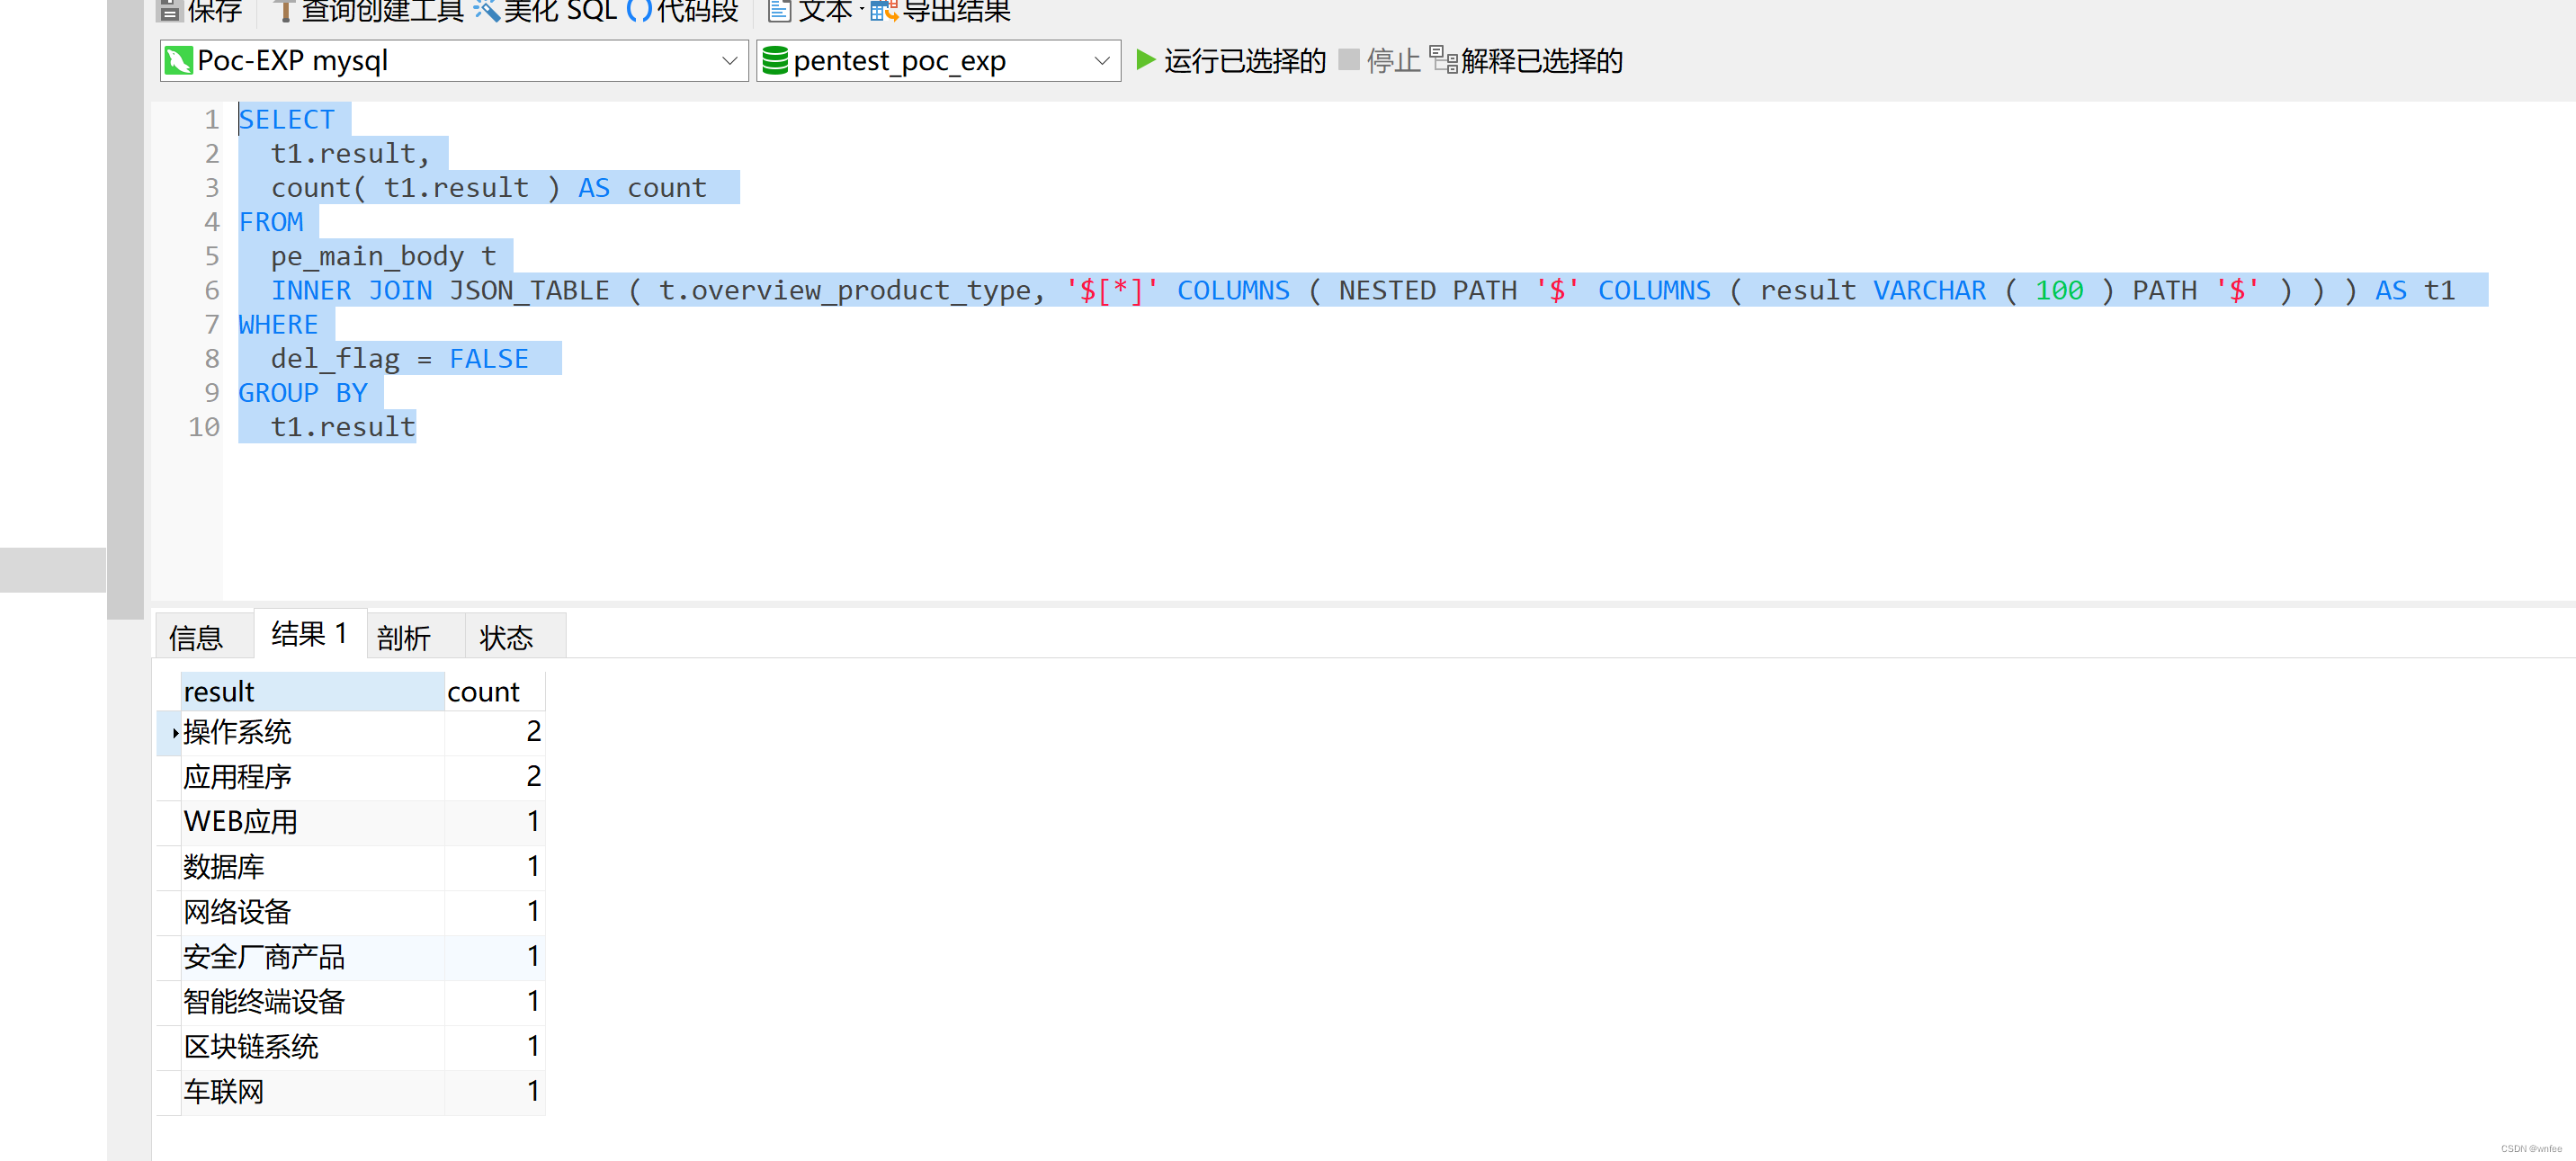Click the Save (保存) disk icon
This screenshot has width=2576, height=1161.
(x=170, y=11)
